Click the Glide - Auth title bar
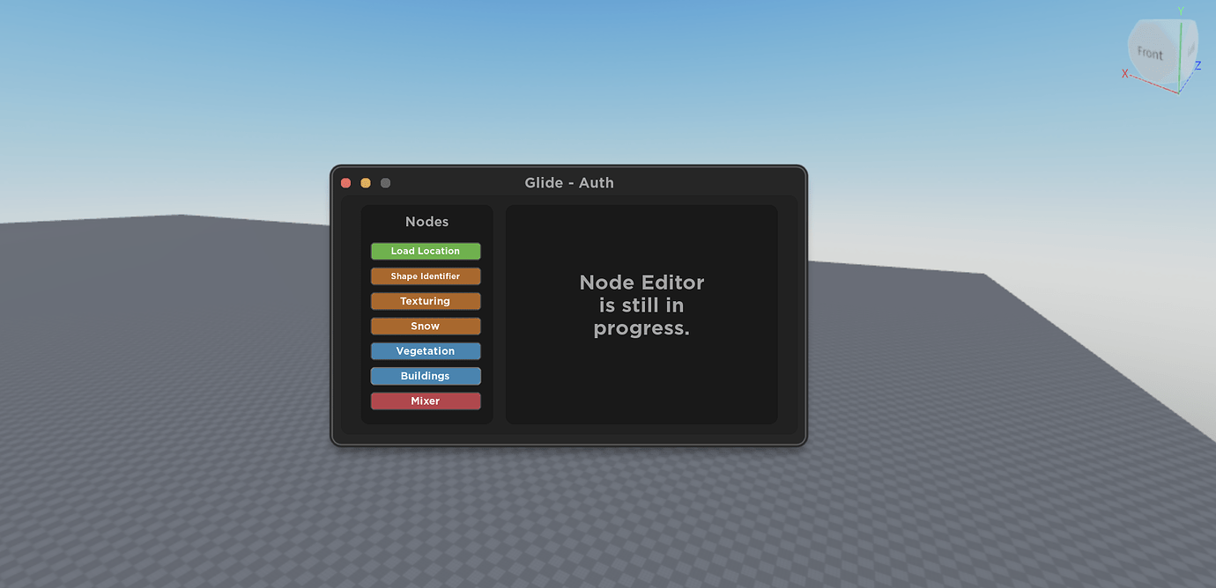Image resolution: width=1216 pixels, height=588 pixels. click(568, 182)
